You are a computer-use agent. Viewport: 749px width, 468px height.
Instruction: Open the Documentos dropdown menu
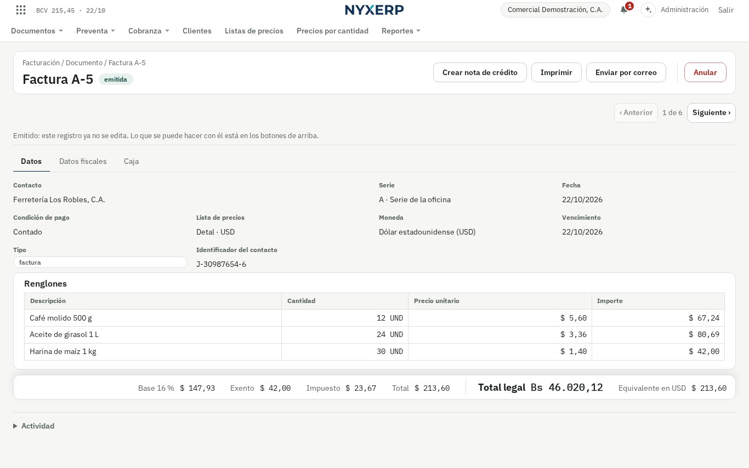[37, 31]
